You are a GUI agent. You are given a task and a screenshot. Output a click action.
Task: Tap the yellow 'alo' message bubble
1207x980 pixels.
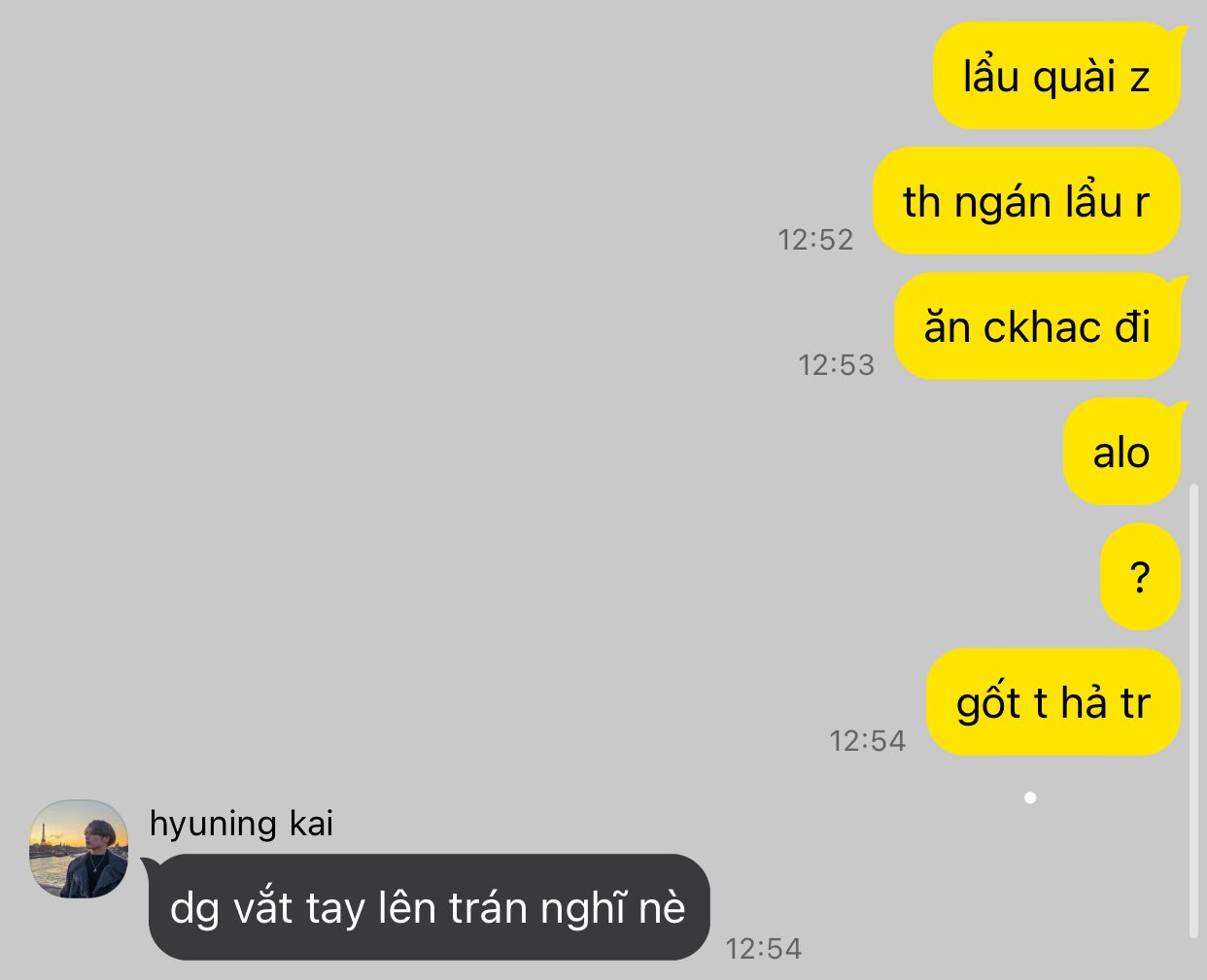1121,452
